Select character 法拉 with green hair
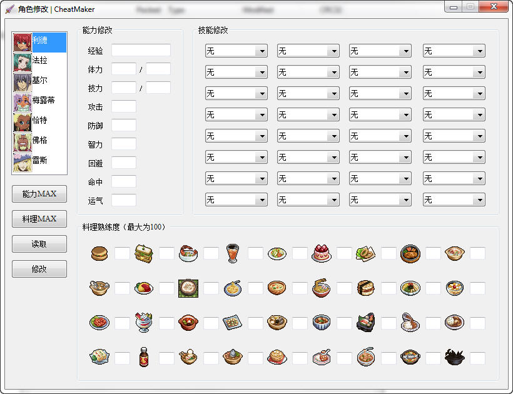The width and height of the screenshot is (513, 394). tap(39, 61)
